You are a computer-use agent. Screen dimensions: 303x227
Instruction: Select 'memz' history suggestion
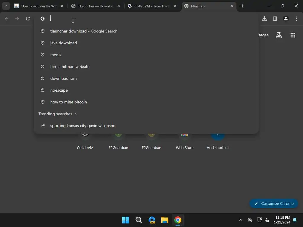coord(146,55)
